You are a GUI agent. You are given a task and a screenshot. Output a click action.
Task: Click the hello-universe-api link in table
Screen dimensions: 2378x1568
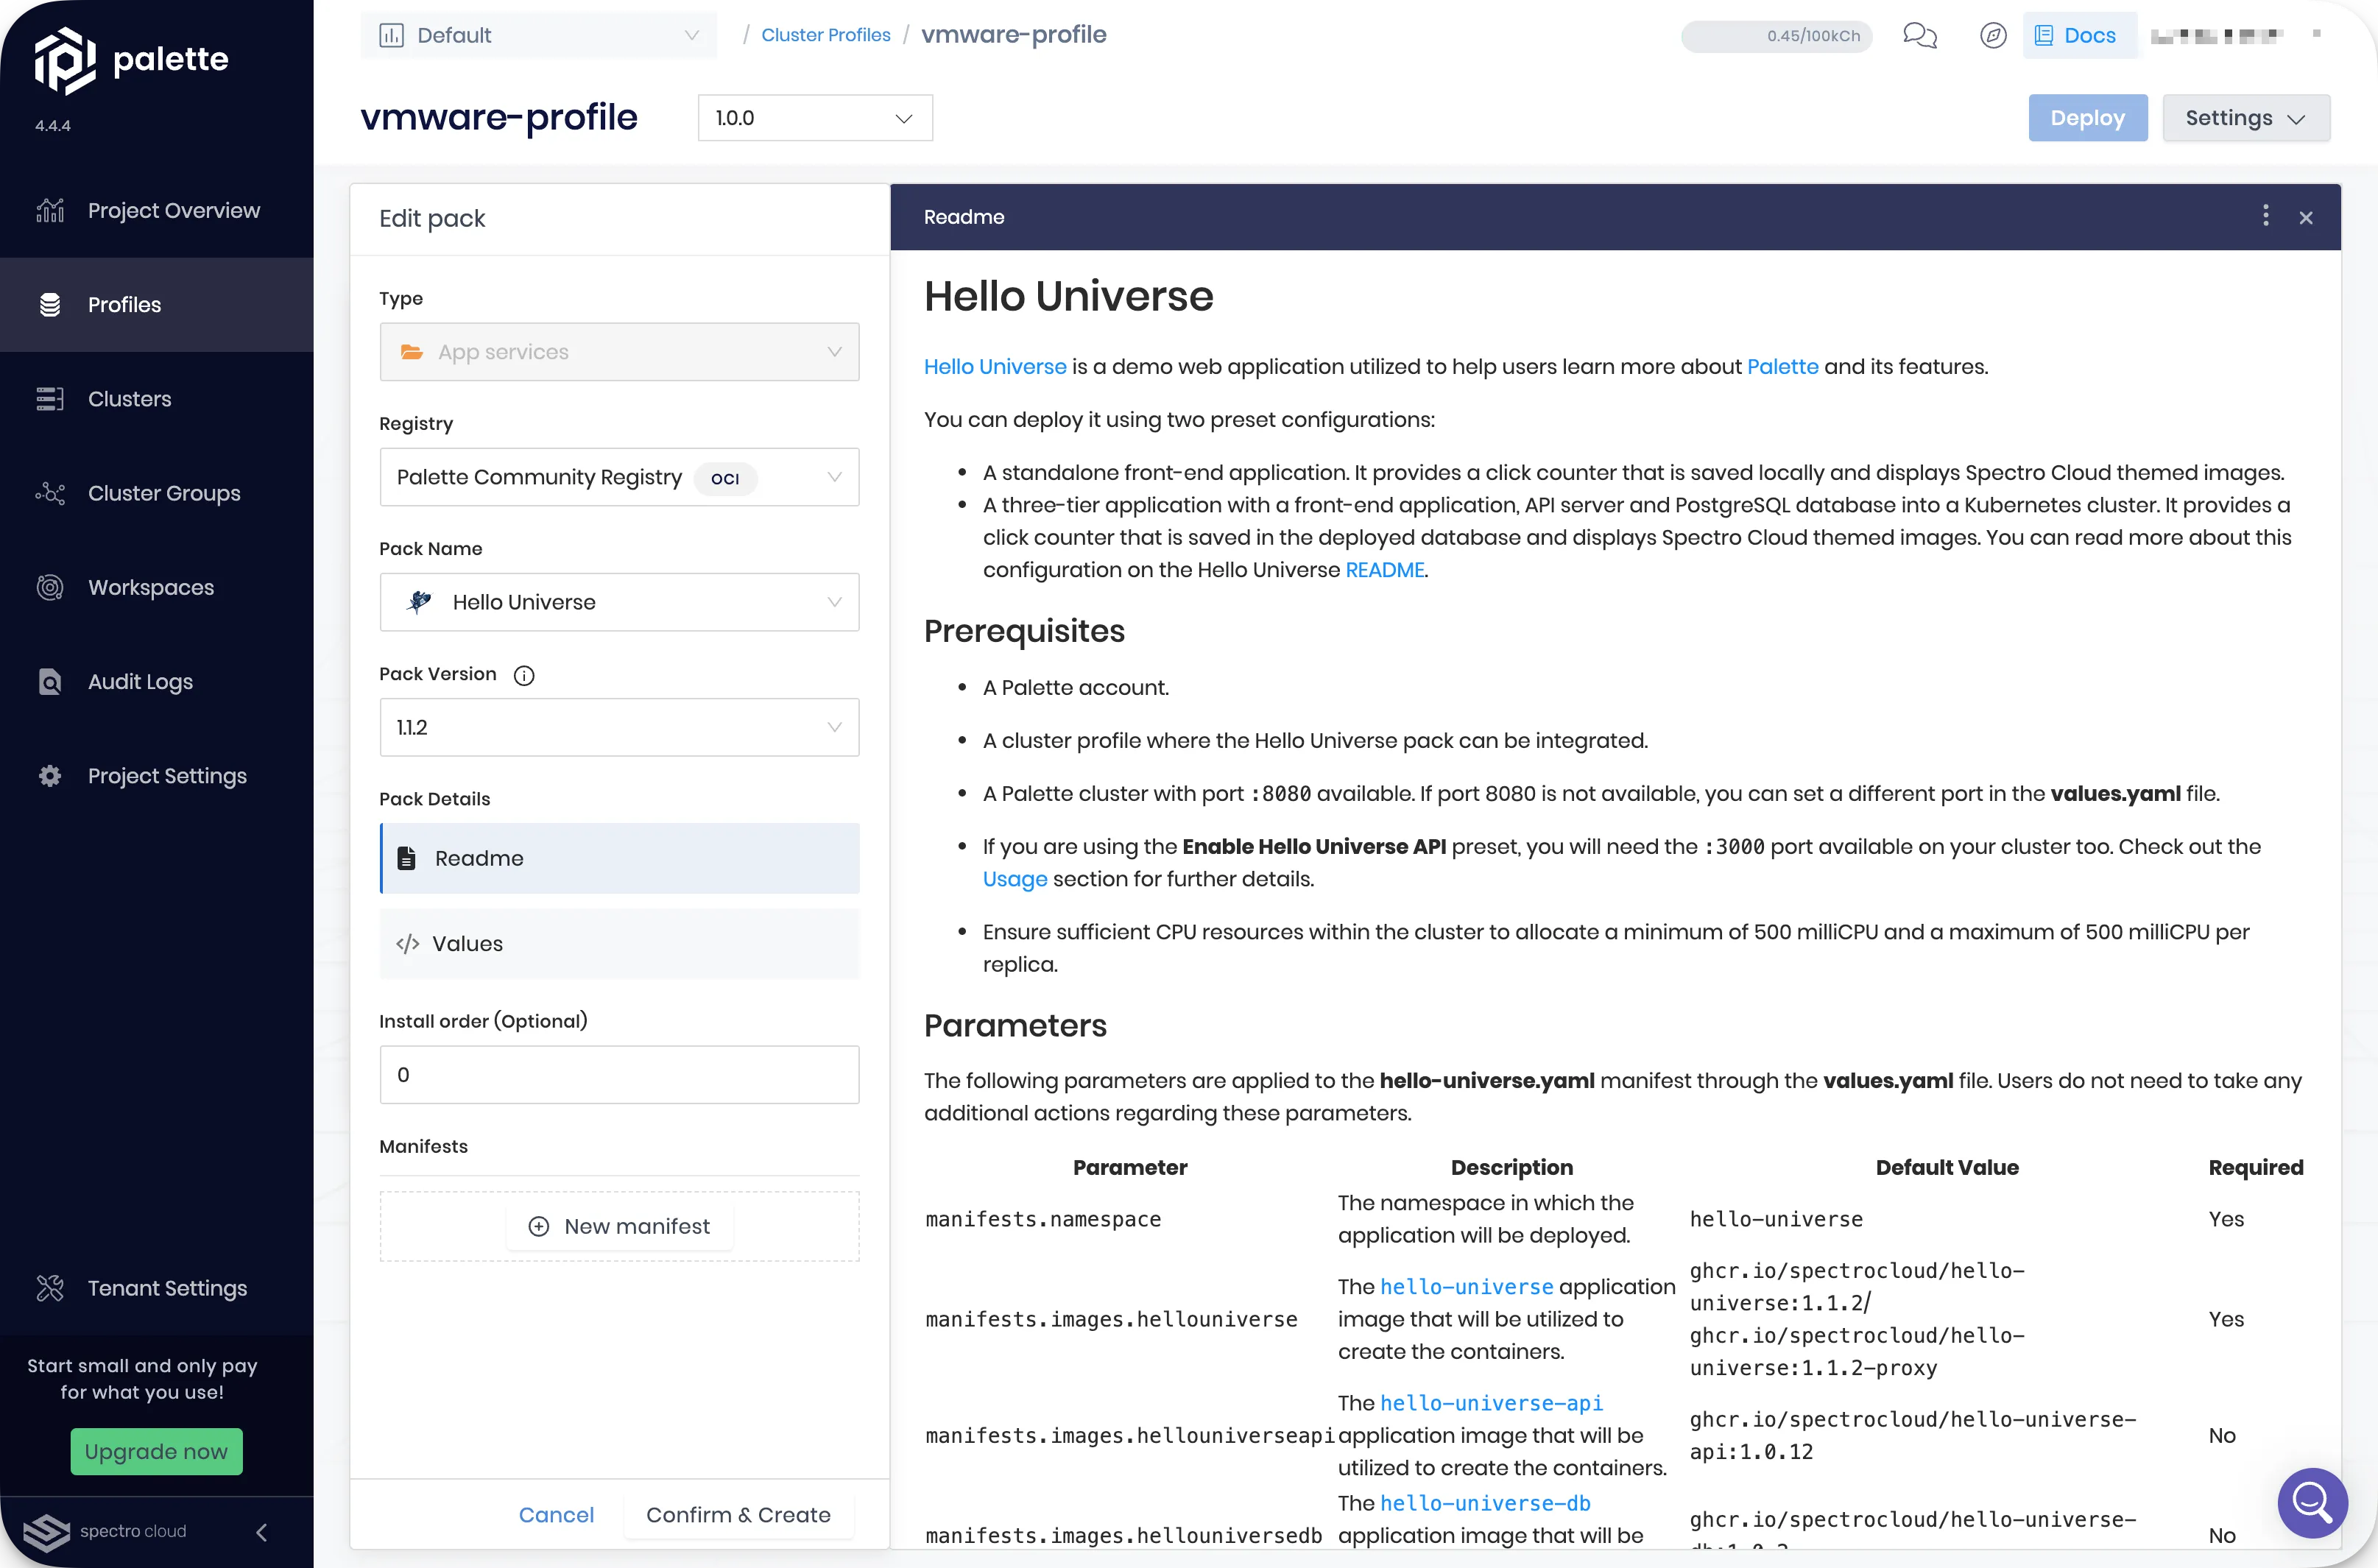1491,1403
